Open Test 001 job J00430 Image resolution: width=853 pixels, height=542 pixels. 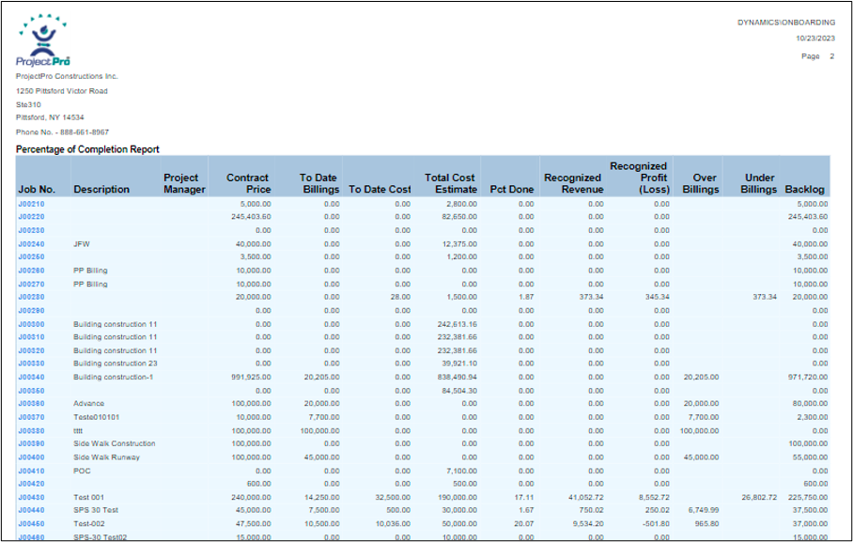click(x=30, y=497)
